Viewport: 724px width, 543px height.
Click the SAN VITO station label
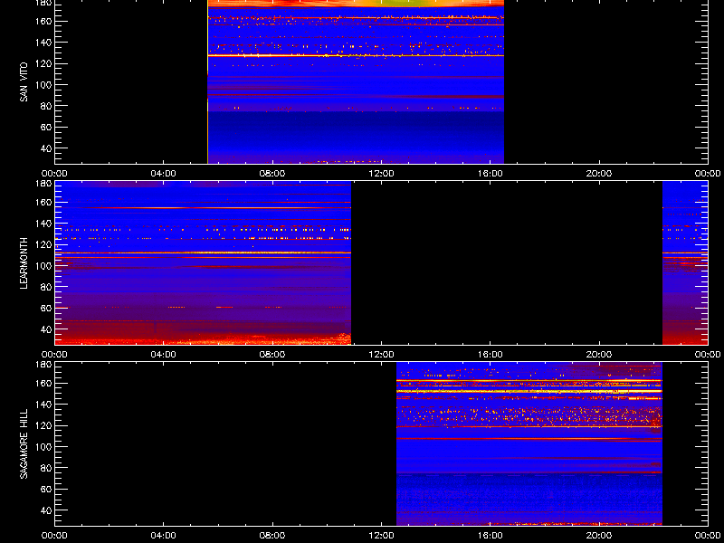pos(24,82)
